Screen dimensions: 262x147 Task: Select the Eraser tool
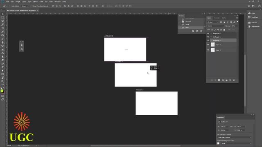click(x=2, y=49)
